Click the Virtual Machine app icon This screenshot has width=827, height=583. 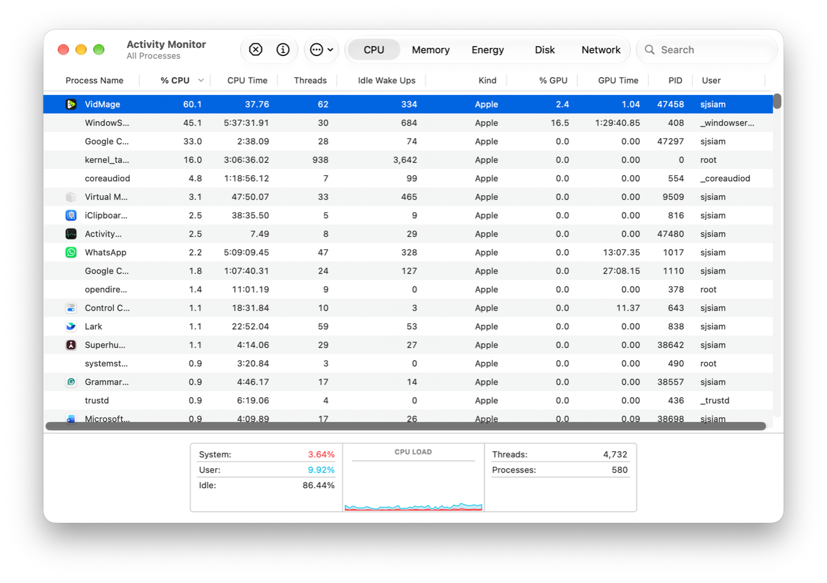pos(71,197)
